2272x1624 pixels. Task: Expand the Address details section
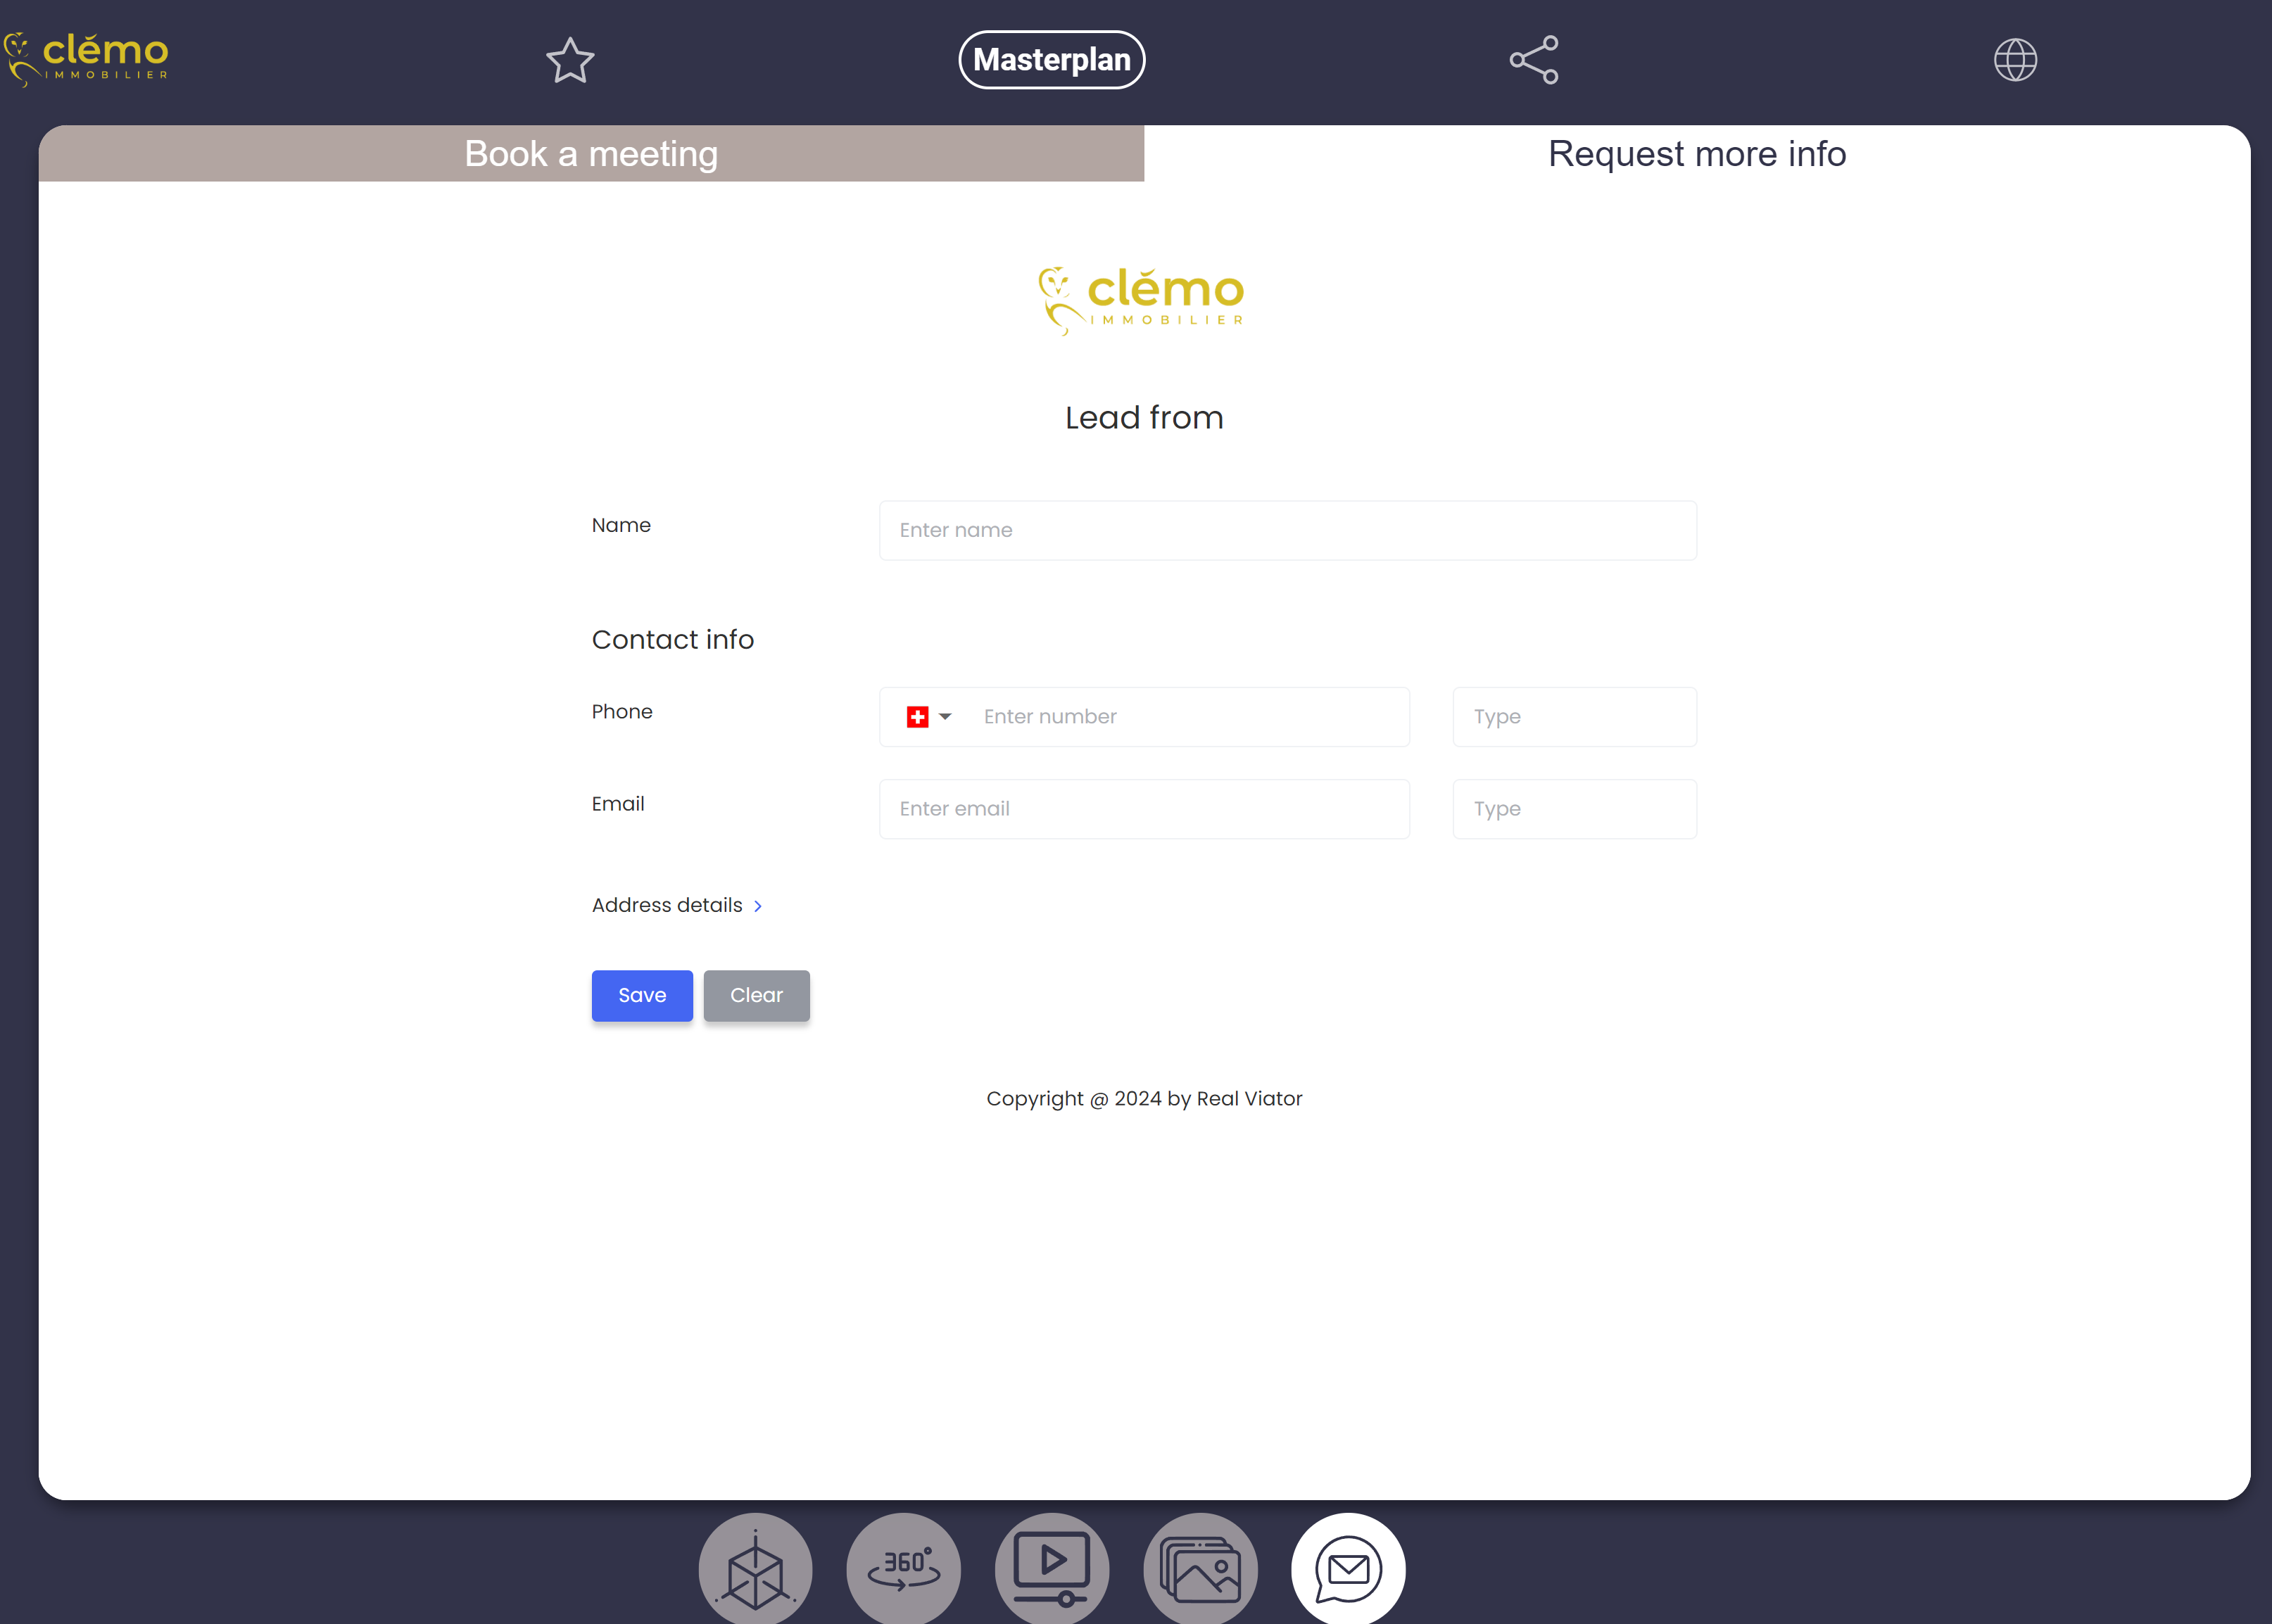click(x=677, y=905)
